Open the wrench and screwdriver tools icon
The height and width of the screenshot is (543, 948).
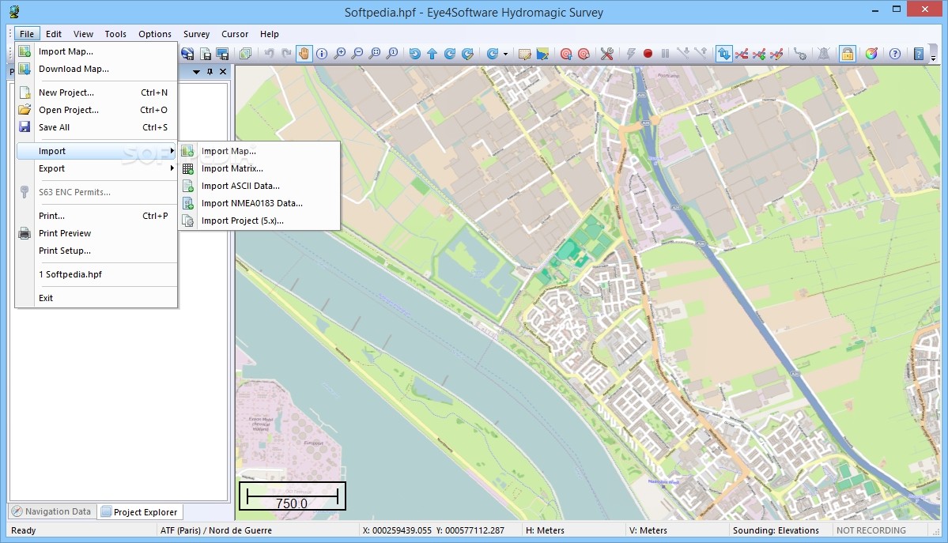coord(607,54)
